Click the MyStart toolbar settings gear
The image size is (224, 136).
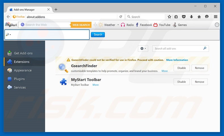217,25
